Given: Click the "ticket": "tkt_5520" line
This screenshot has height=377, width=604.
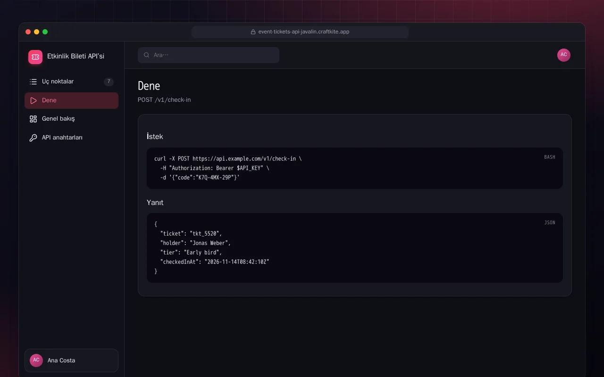Looking at the screenshot, I should pyautogui.click(x=191, y=234).
